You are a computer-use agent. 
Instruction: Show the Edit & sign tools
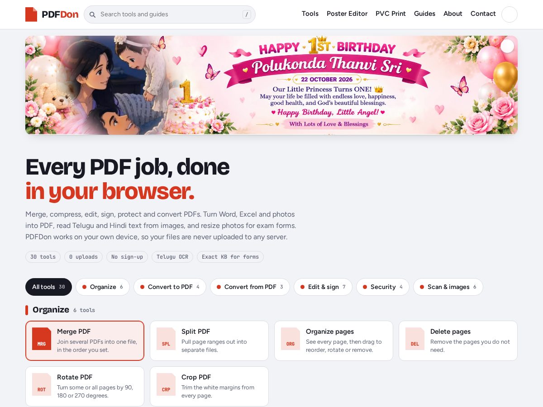click(323, 287)
